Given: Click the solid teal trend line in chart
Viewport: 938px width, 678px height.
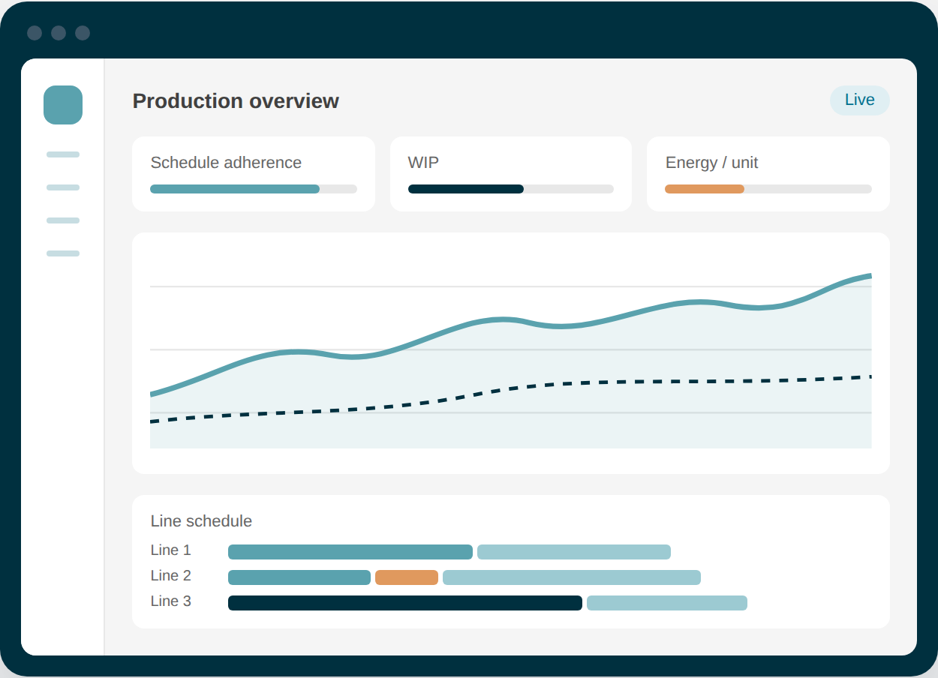Looking at the screenshot, I should 503,320.
